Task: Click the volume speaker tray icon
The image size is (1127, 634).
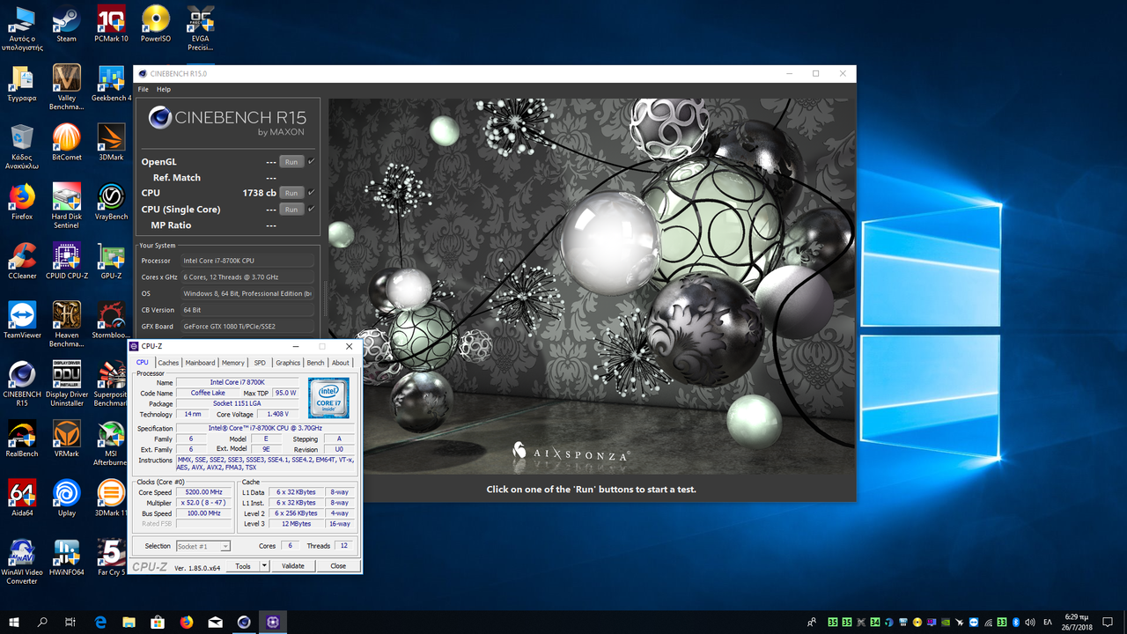Action: point(1030,622)
